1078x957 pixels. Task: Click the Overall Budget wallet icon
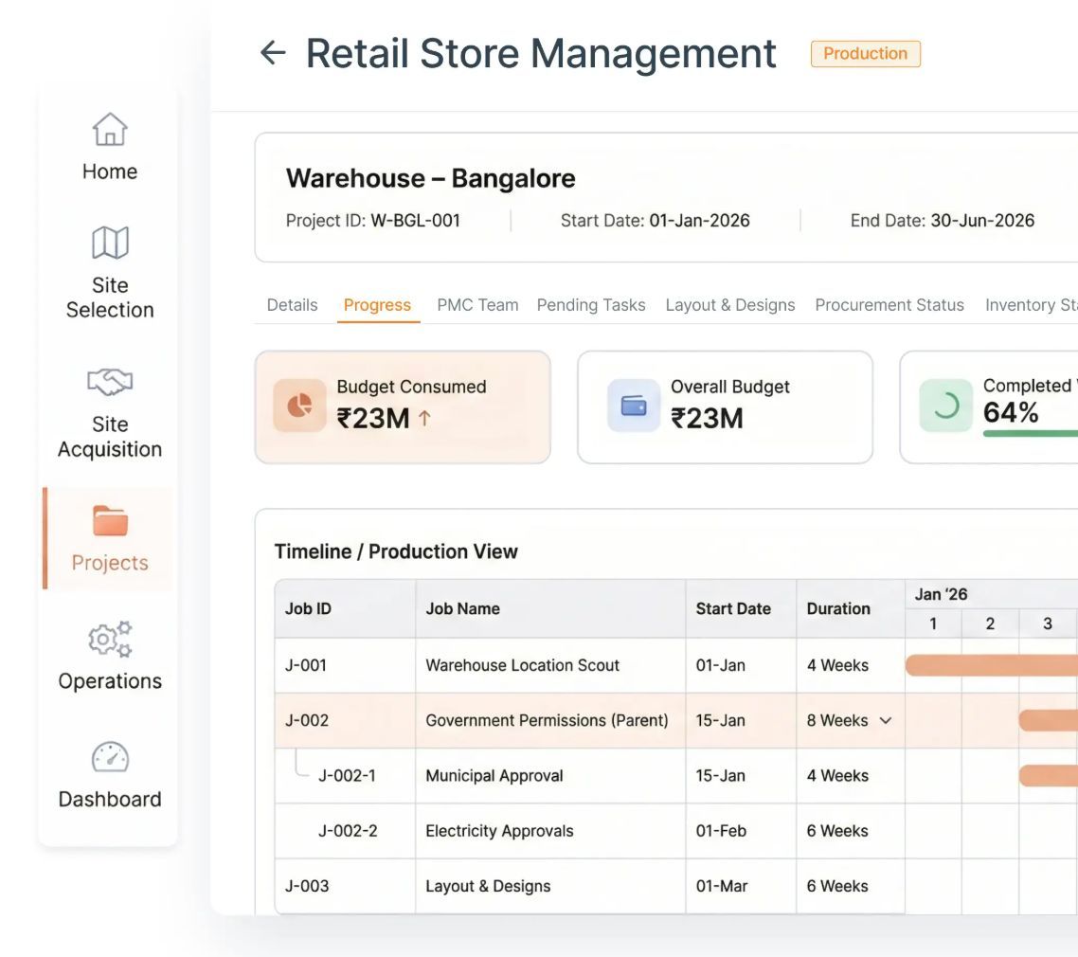click(x=634, y=406)
